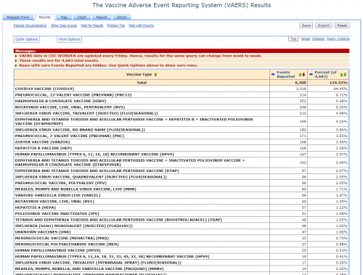The image size is (363, 275).
Task: Select HEPATITIS B VACCINE (HEP) row
Action: point(181,148)
